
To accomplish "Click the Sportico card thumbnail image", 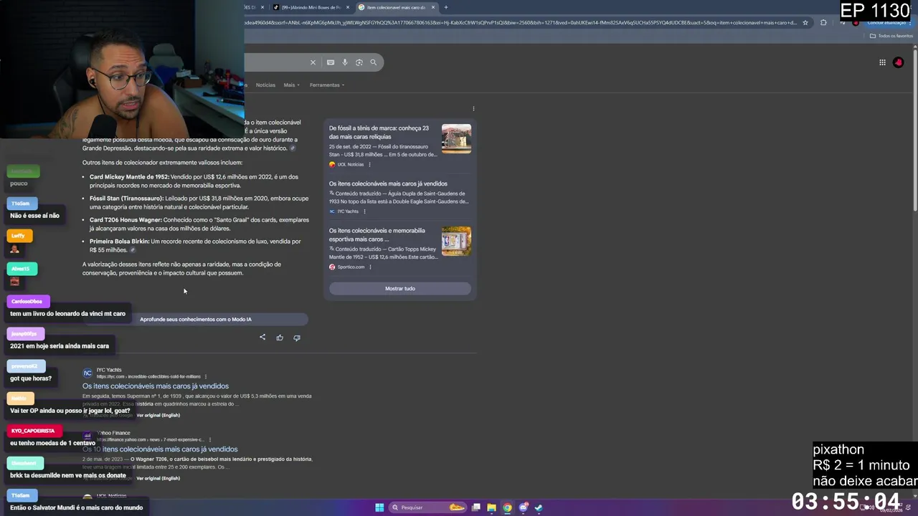I will click(456, 241).
